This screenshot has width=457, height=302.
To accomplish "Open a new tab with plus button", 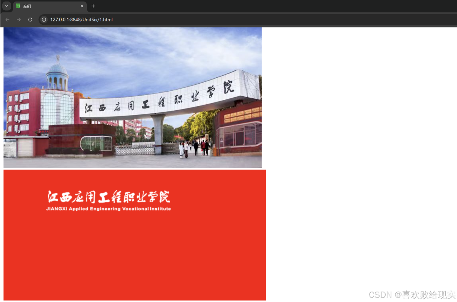I will point(93,6).
